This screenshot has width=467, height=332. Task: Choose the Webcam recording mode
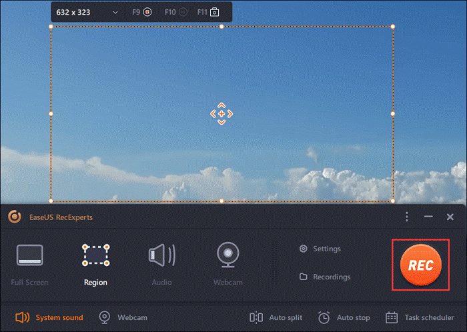point(228,265)
